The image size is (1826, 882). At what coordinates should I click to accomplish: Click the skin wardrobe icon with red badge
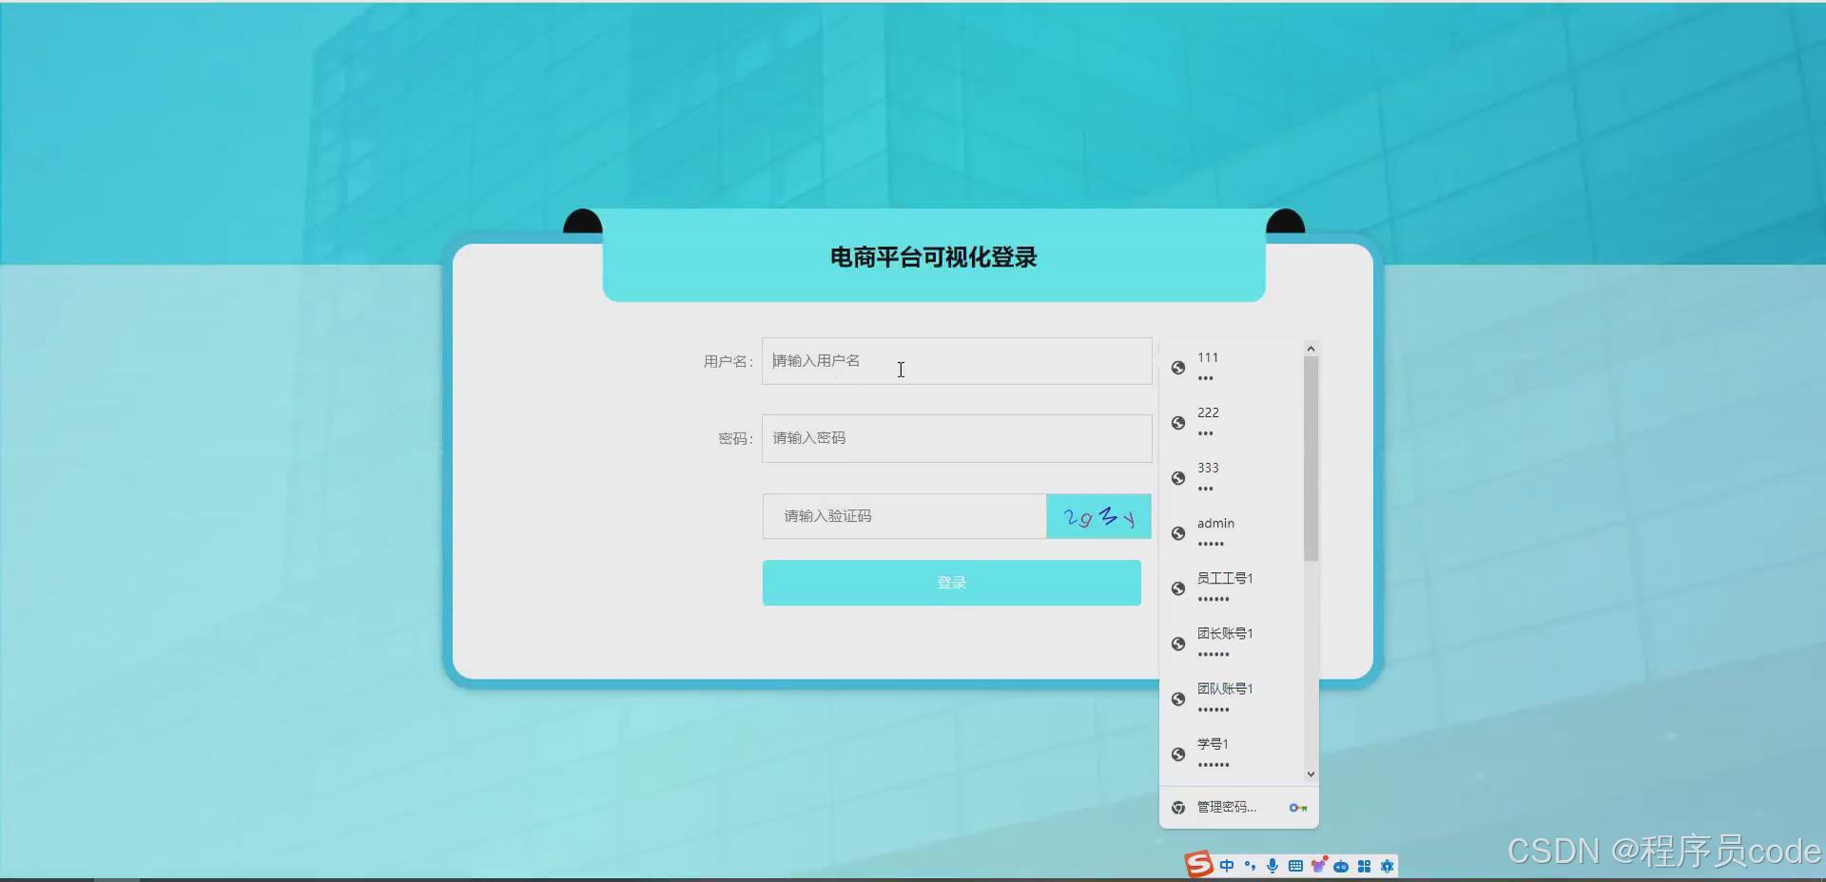click(1319, 866)
